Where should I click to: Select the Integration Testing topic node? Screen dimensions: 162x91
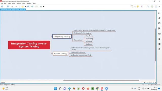[62, 36]
